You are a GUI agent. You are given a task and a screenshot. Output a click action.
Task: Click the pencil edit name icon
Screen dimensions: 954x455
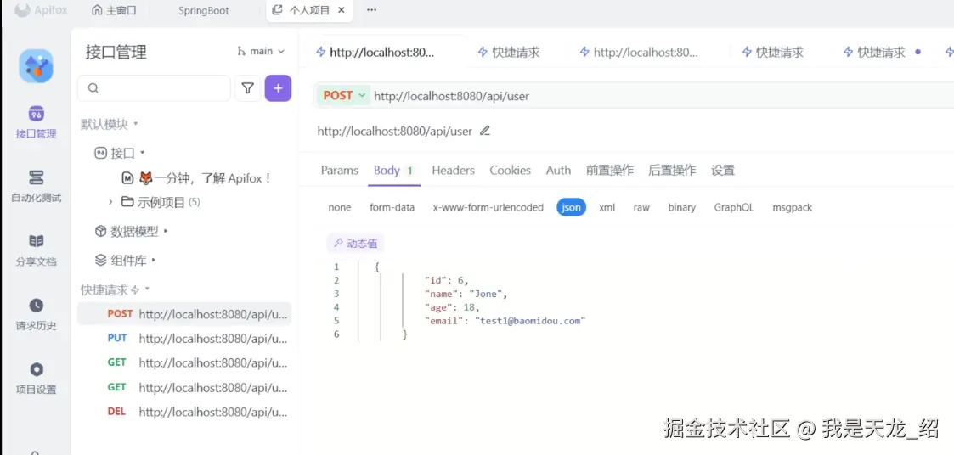pos(485,130)
